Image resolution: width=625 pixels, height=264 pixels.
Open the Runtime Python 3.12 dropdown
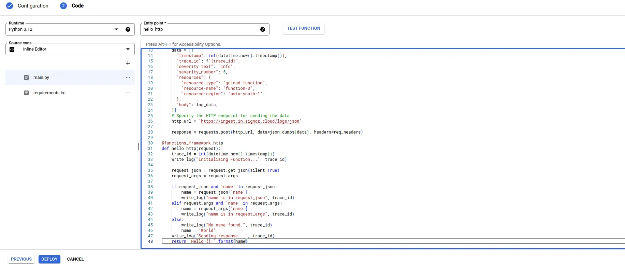click(x=116, y=29)
